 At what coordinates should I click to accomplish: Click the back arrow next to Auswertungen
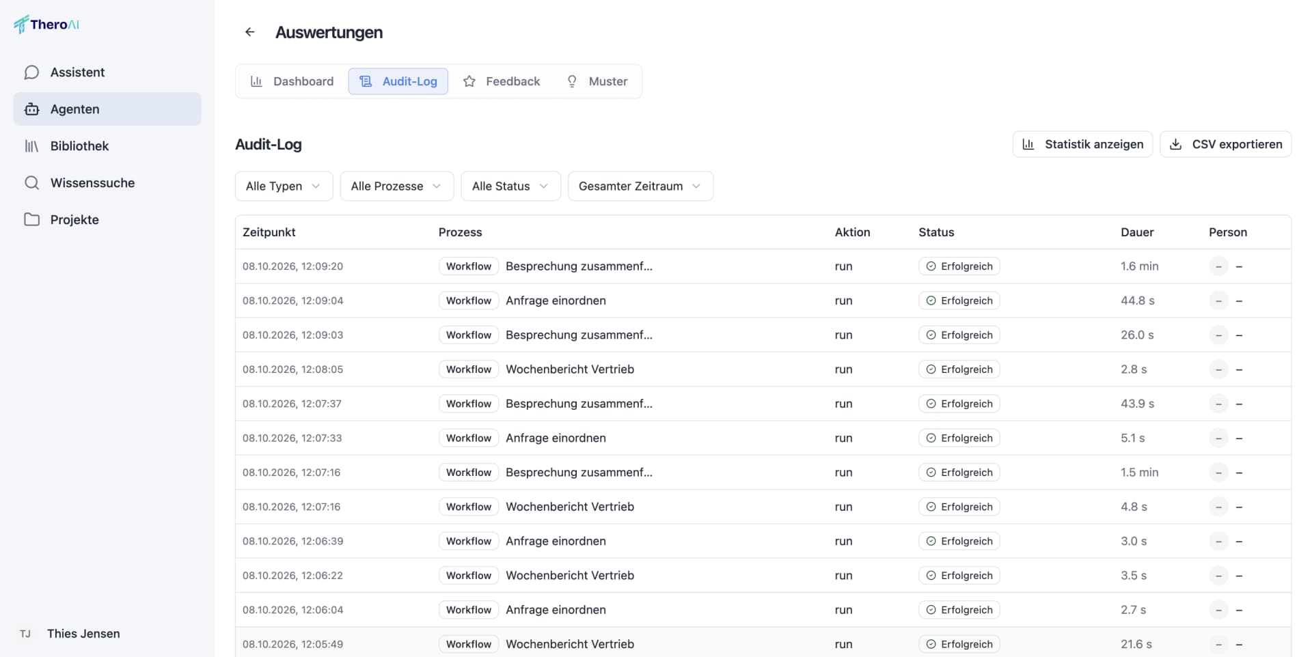pyautogui.click(x=250, y=32)
